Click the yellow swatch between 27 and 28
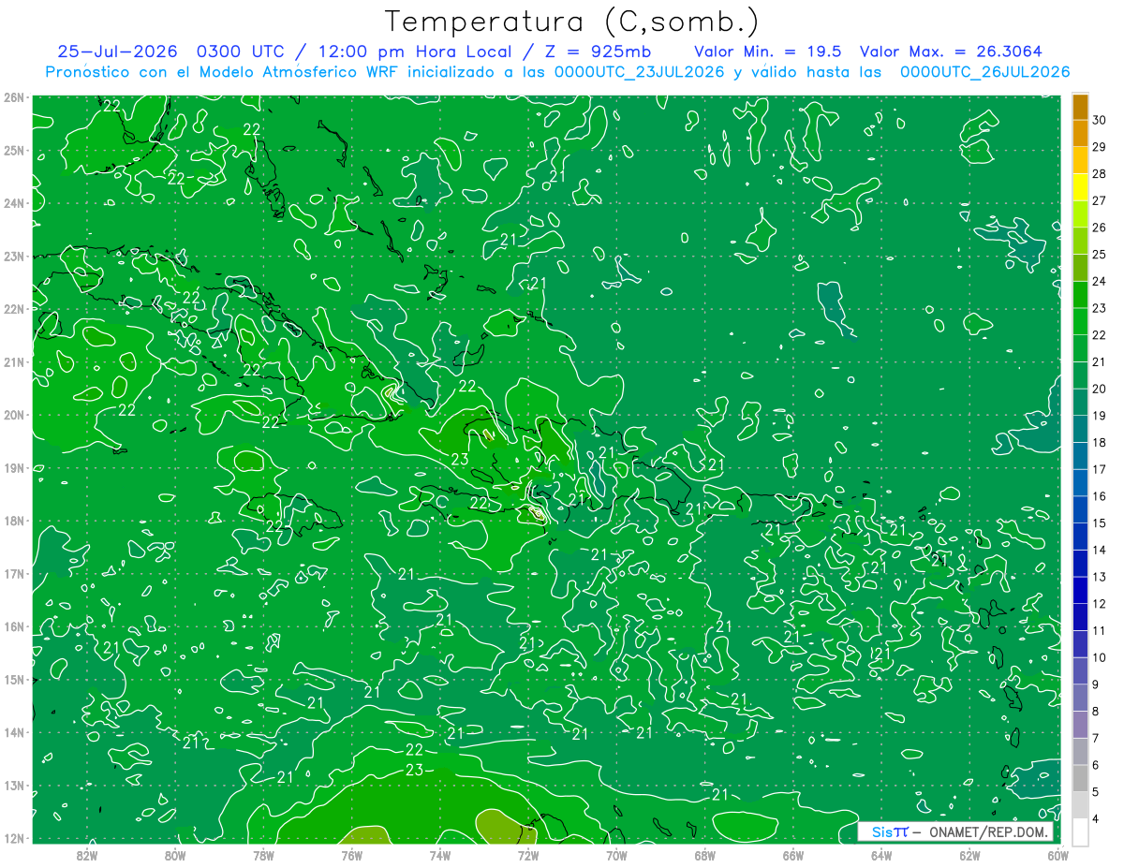The width and height of the screenshot is (1124, 868). [1080, 187]
